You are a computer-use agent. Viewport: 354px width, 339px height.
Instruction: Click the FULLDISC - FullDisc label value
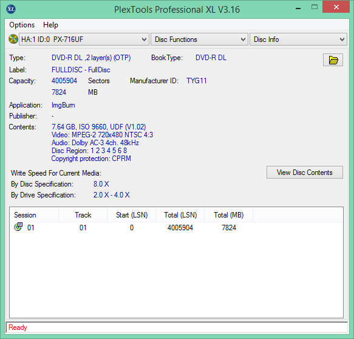point(81,70)
